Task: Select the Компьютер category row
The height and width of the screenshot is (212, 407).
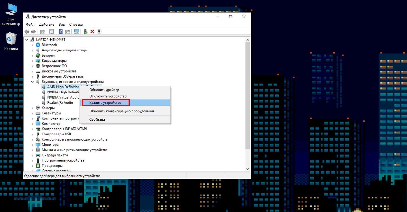Action: pos(51,124)
